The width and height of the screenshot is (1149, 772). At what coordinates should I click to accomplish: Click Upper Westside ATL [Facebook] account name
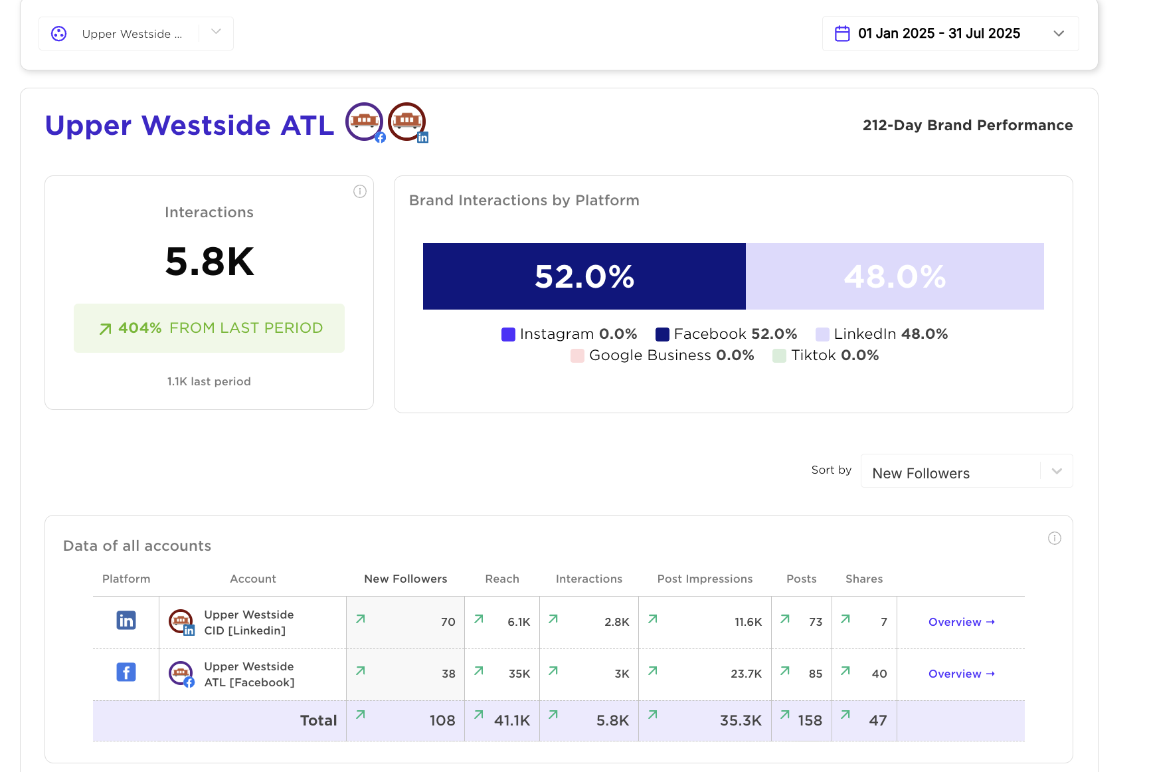[250, 674]
